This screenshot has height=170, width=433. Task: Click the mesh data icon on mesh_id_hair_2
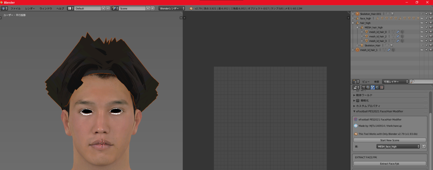point(393,36)
